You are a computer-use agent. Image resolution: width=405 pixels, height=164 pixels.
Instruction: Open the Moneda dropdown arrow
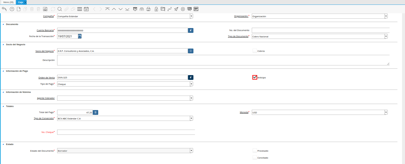click(386, 112)
